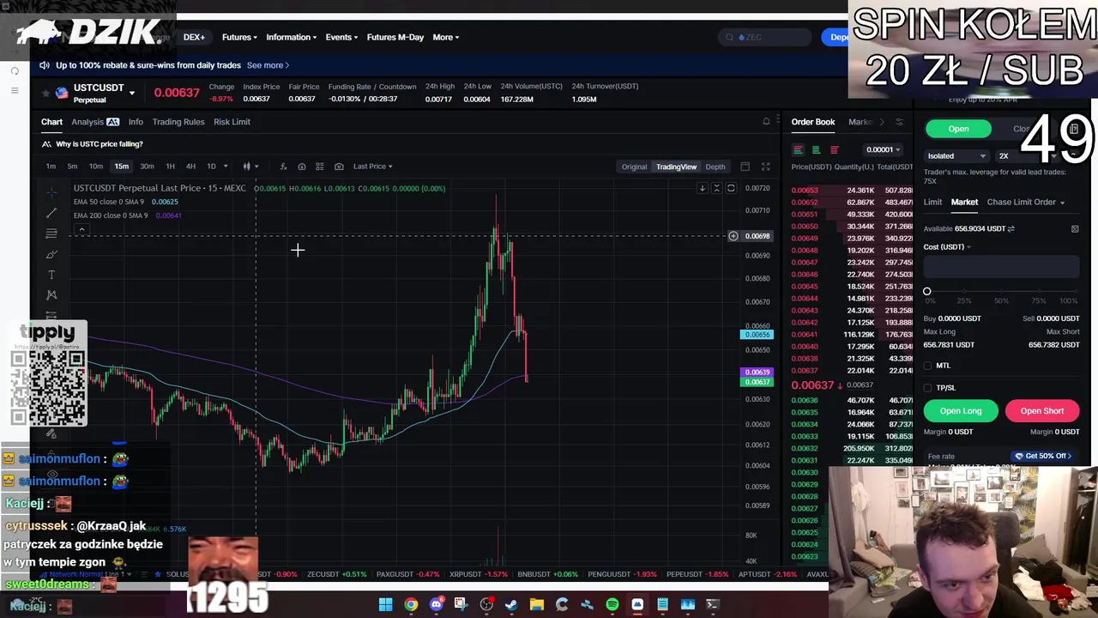This screenshot has width=1098, height=618.
Task: Switch to Open position mode
Action: (958, 129)
